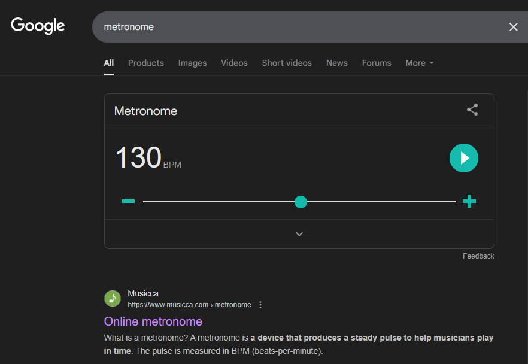Switch to the Images tab
This screenshot has width=528, height=364.
coord(192,63)
